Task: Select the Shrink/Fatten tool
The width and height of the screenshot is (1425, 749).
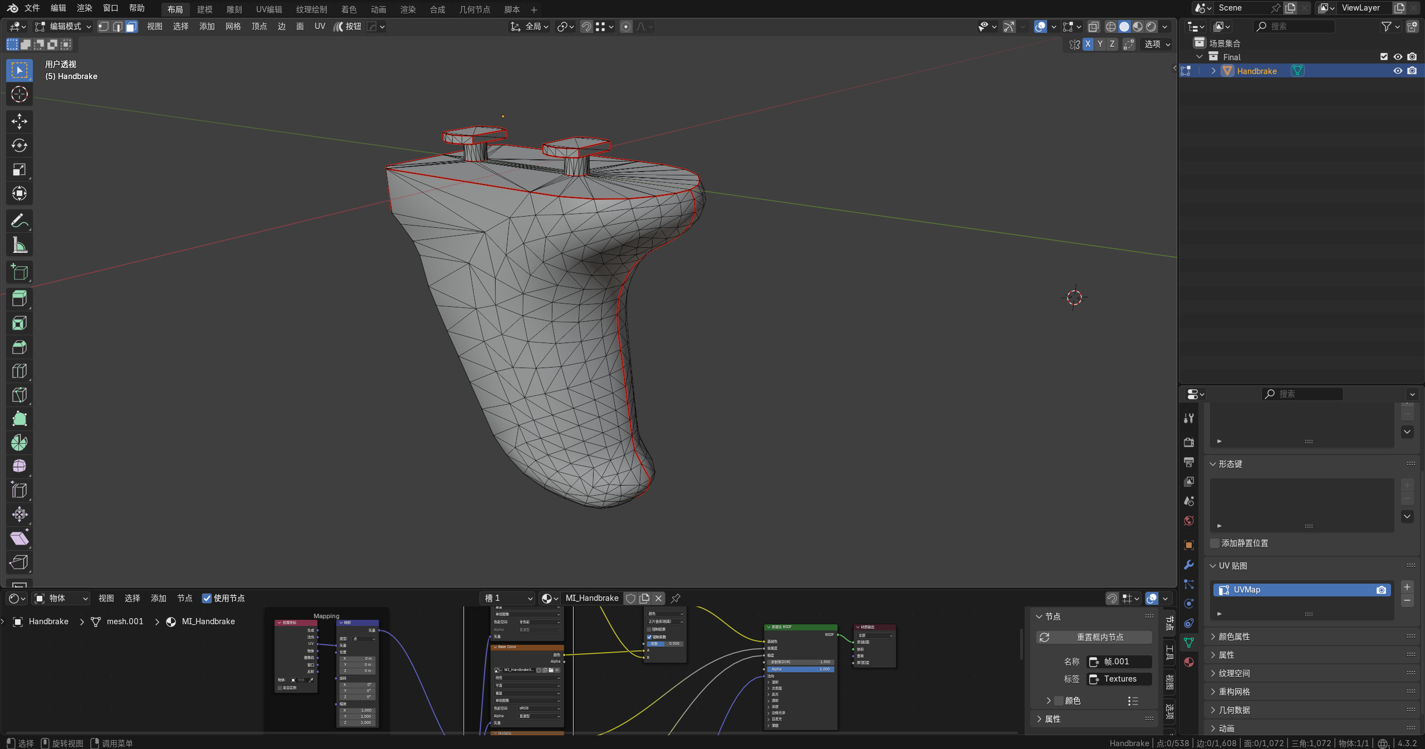Action: click(19, 514)
